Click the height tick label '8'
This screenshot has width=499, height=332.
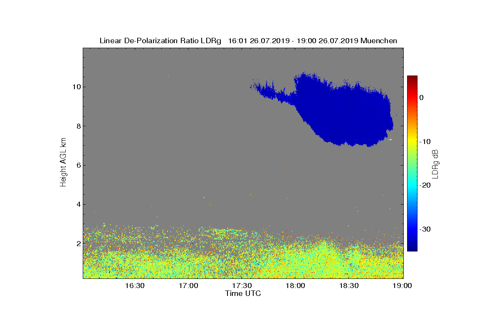[x=78, y=126]
